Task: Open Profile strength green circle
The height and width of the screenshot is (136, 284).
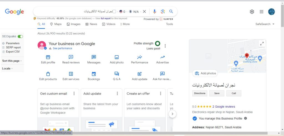Action: click(158, 44)
